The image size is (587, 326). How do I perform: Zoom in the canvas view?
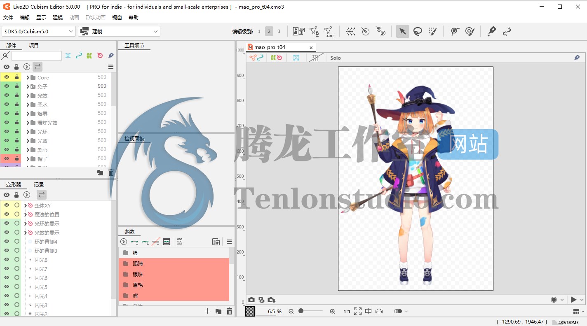click(332, 311)
